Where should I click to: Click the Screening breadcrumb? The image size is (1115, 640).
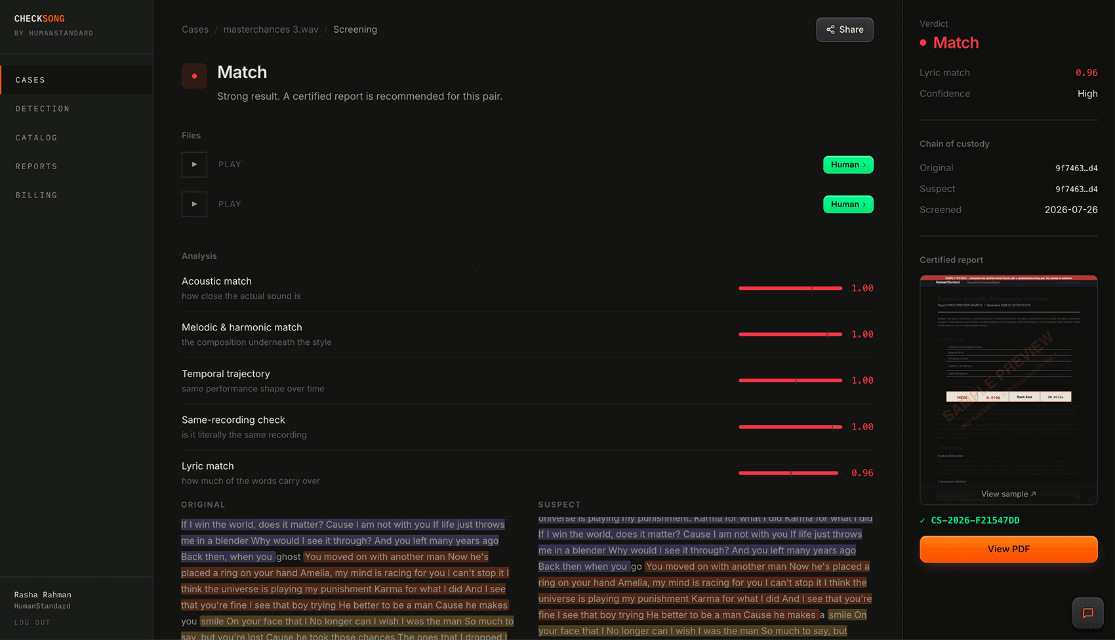pyautogui.click(x=355, y=30)
